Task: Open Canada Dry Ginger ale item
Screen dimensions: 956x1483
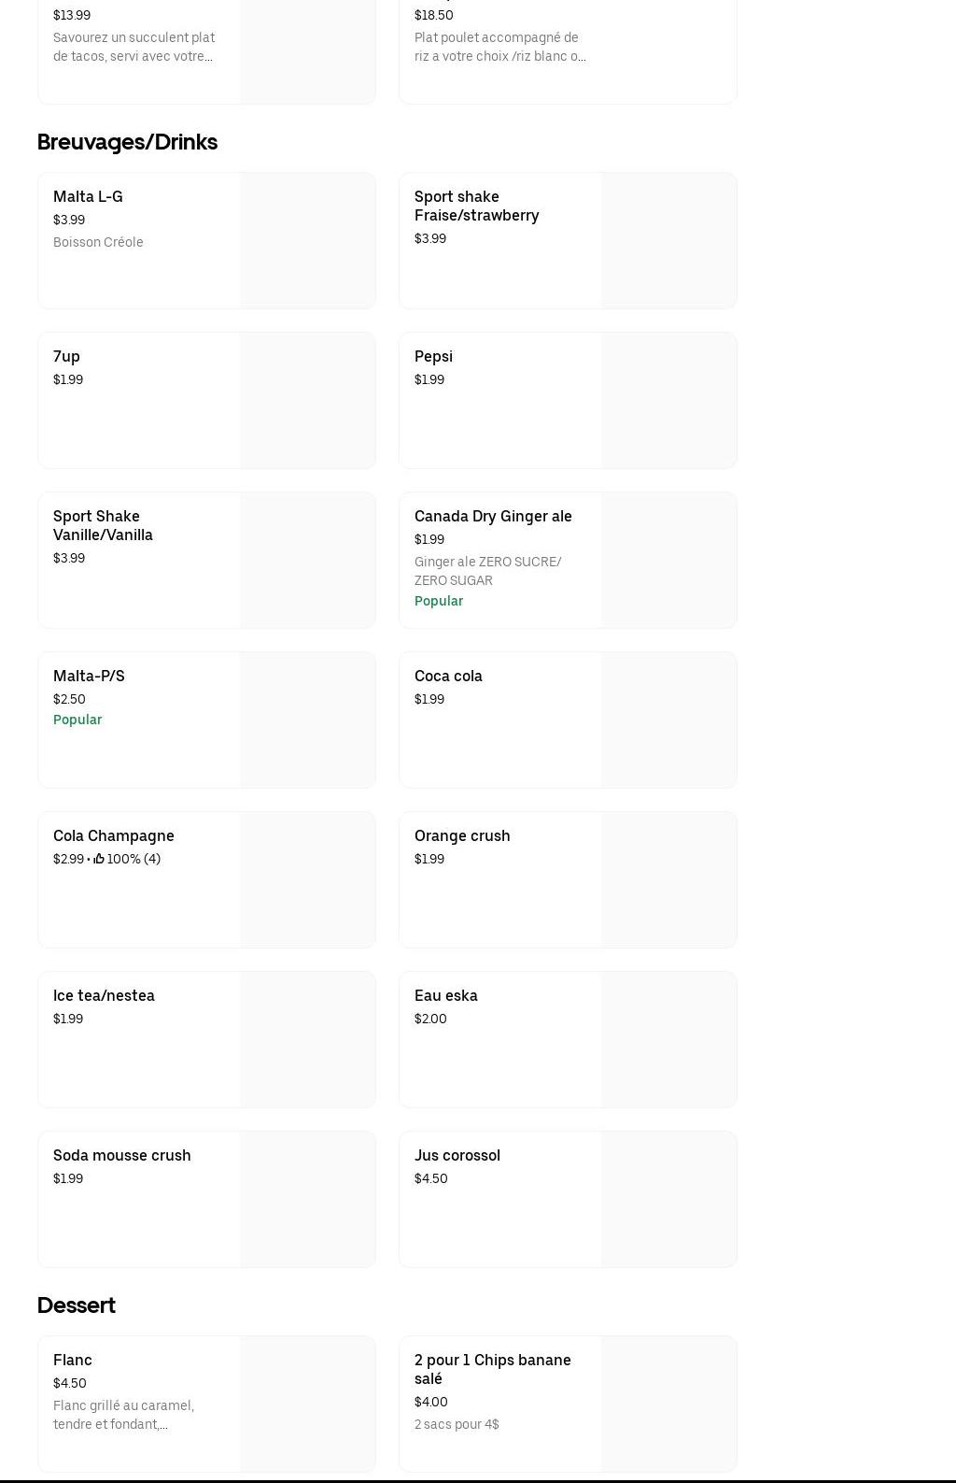Action: [x=493, y=517]
